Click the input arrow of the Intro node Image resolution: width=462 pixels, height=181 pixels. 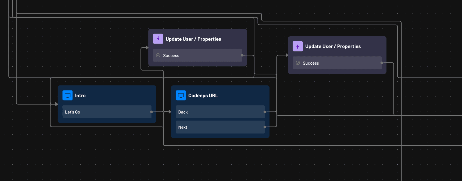click(x=56, y=104)
